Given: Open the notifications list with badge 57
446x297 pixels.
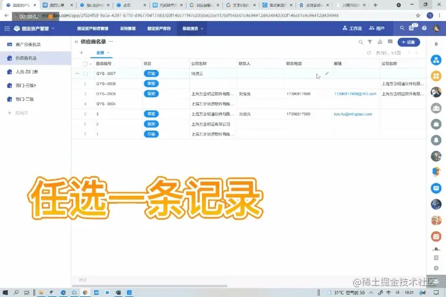Looking at the screenshot, I should (x=411, y=28).
